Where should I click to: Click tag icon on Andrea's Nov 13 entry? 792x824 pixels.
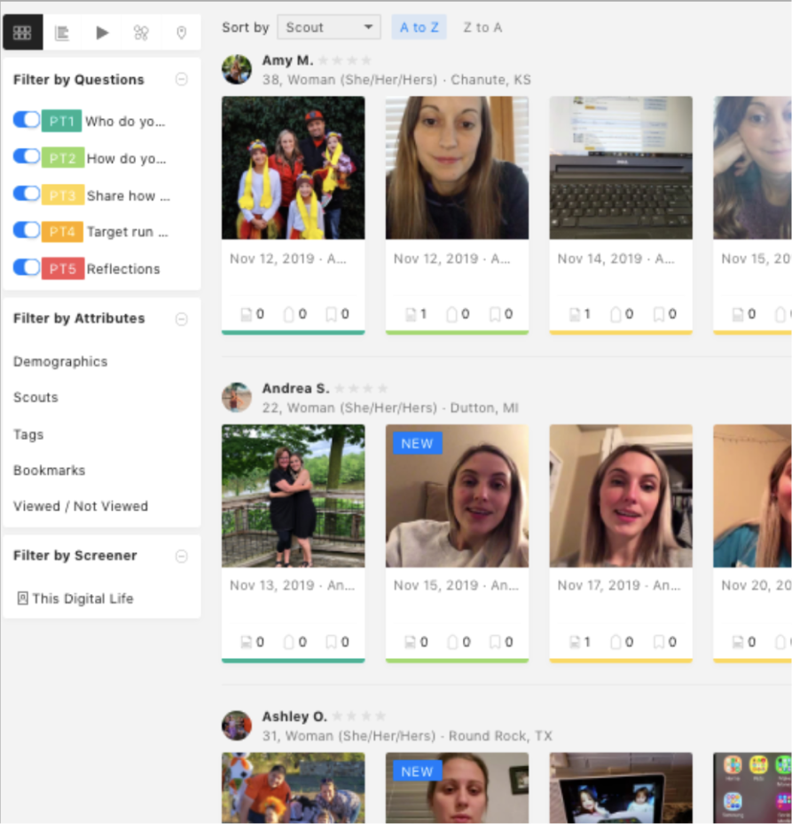coord(288,642)
